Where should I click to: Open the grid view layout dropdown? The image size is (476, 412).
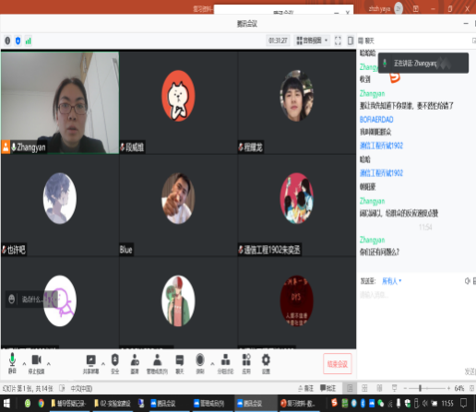click(x=312, y=41)
